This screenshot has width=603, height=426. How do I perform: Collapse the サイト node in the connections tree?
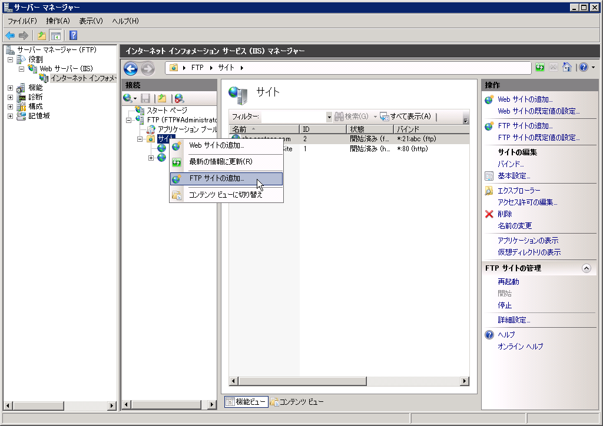(x=140, y=139)
